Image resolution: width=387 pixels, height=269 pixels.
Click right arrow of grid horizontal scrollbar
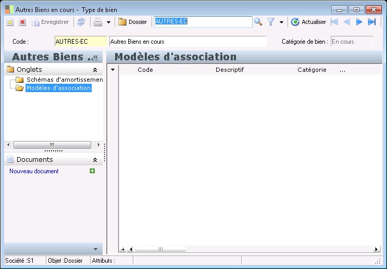point(377,250)
